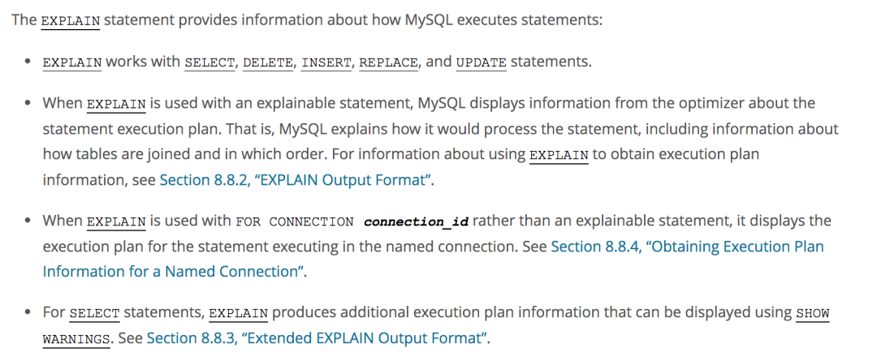Screen dimensions: 877x361
Task: Follow the DELETE statement link
Action: [268, 62]
